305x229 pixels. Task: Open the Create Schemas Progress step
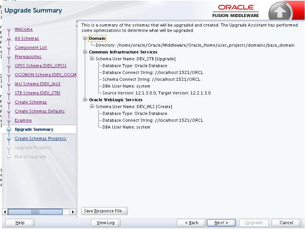(40, 138)
